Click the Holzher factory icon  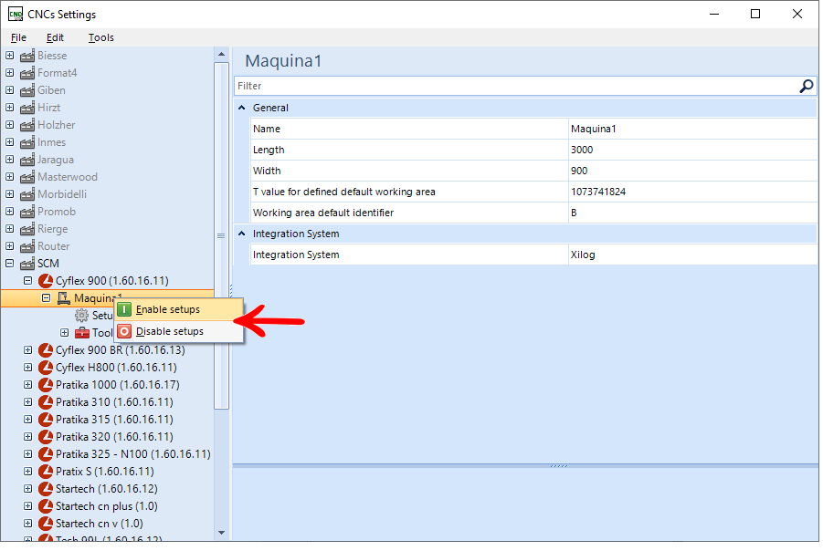[27, 125]
